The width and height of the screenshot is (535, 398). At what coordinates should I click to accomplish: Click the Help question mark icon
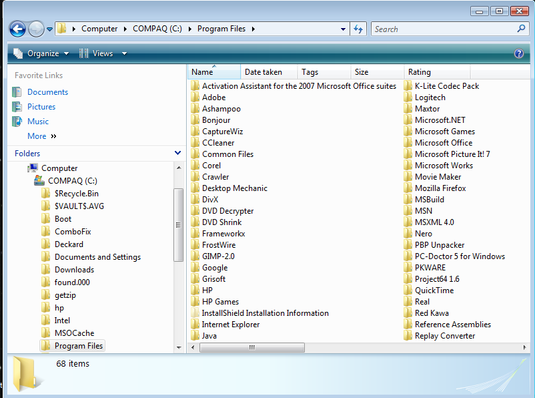(519, 53)
